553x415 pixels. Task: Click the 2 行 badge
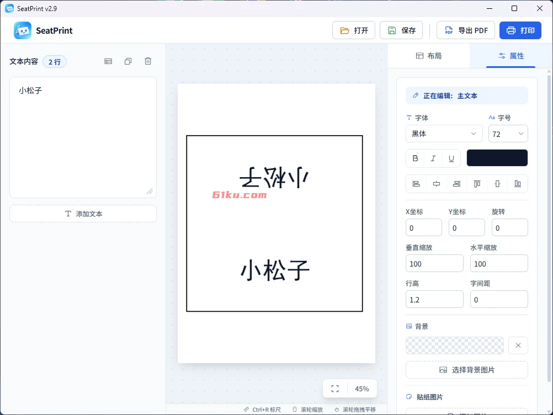(55, 62)
